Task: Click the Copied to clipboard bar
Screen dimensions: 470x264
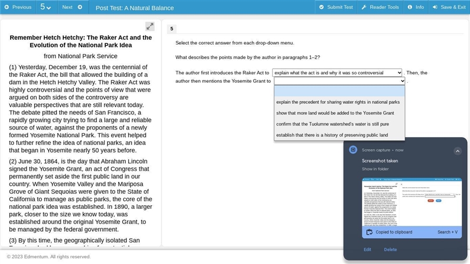Action: (412, 232)
